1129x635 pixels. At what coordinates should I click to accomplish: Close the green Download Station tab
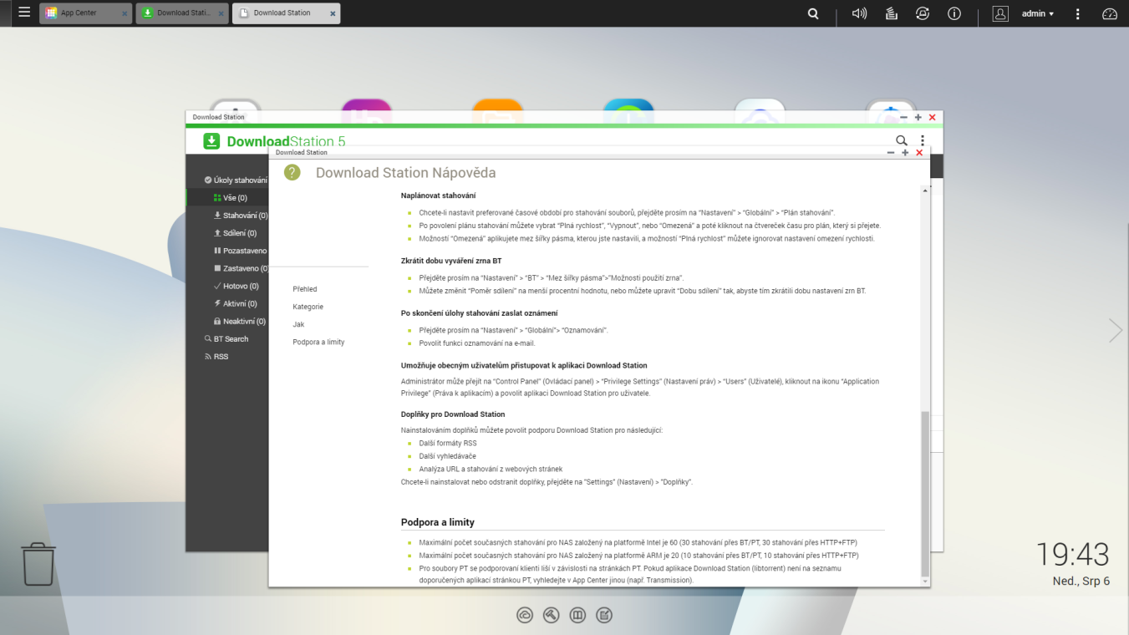(x=221, y=13)
